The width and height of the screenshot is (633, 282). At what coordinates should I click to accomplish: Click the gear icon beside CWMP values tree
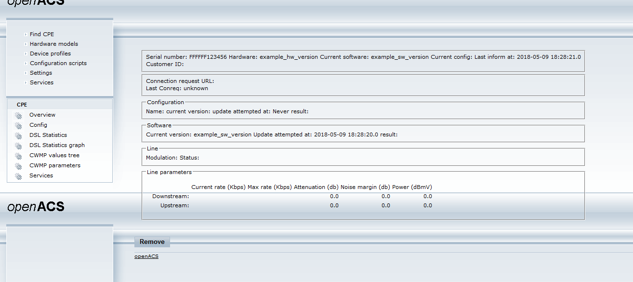(19, 156)
